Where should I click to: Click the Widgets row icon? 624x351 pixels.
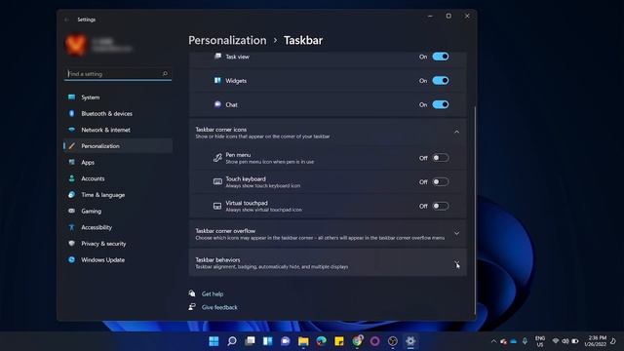217,80
